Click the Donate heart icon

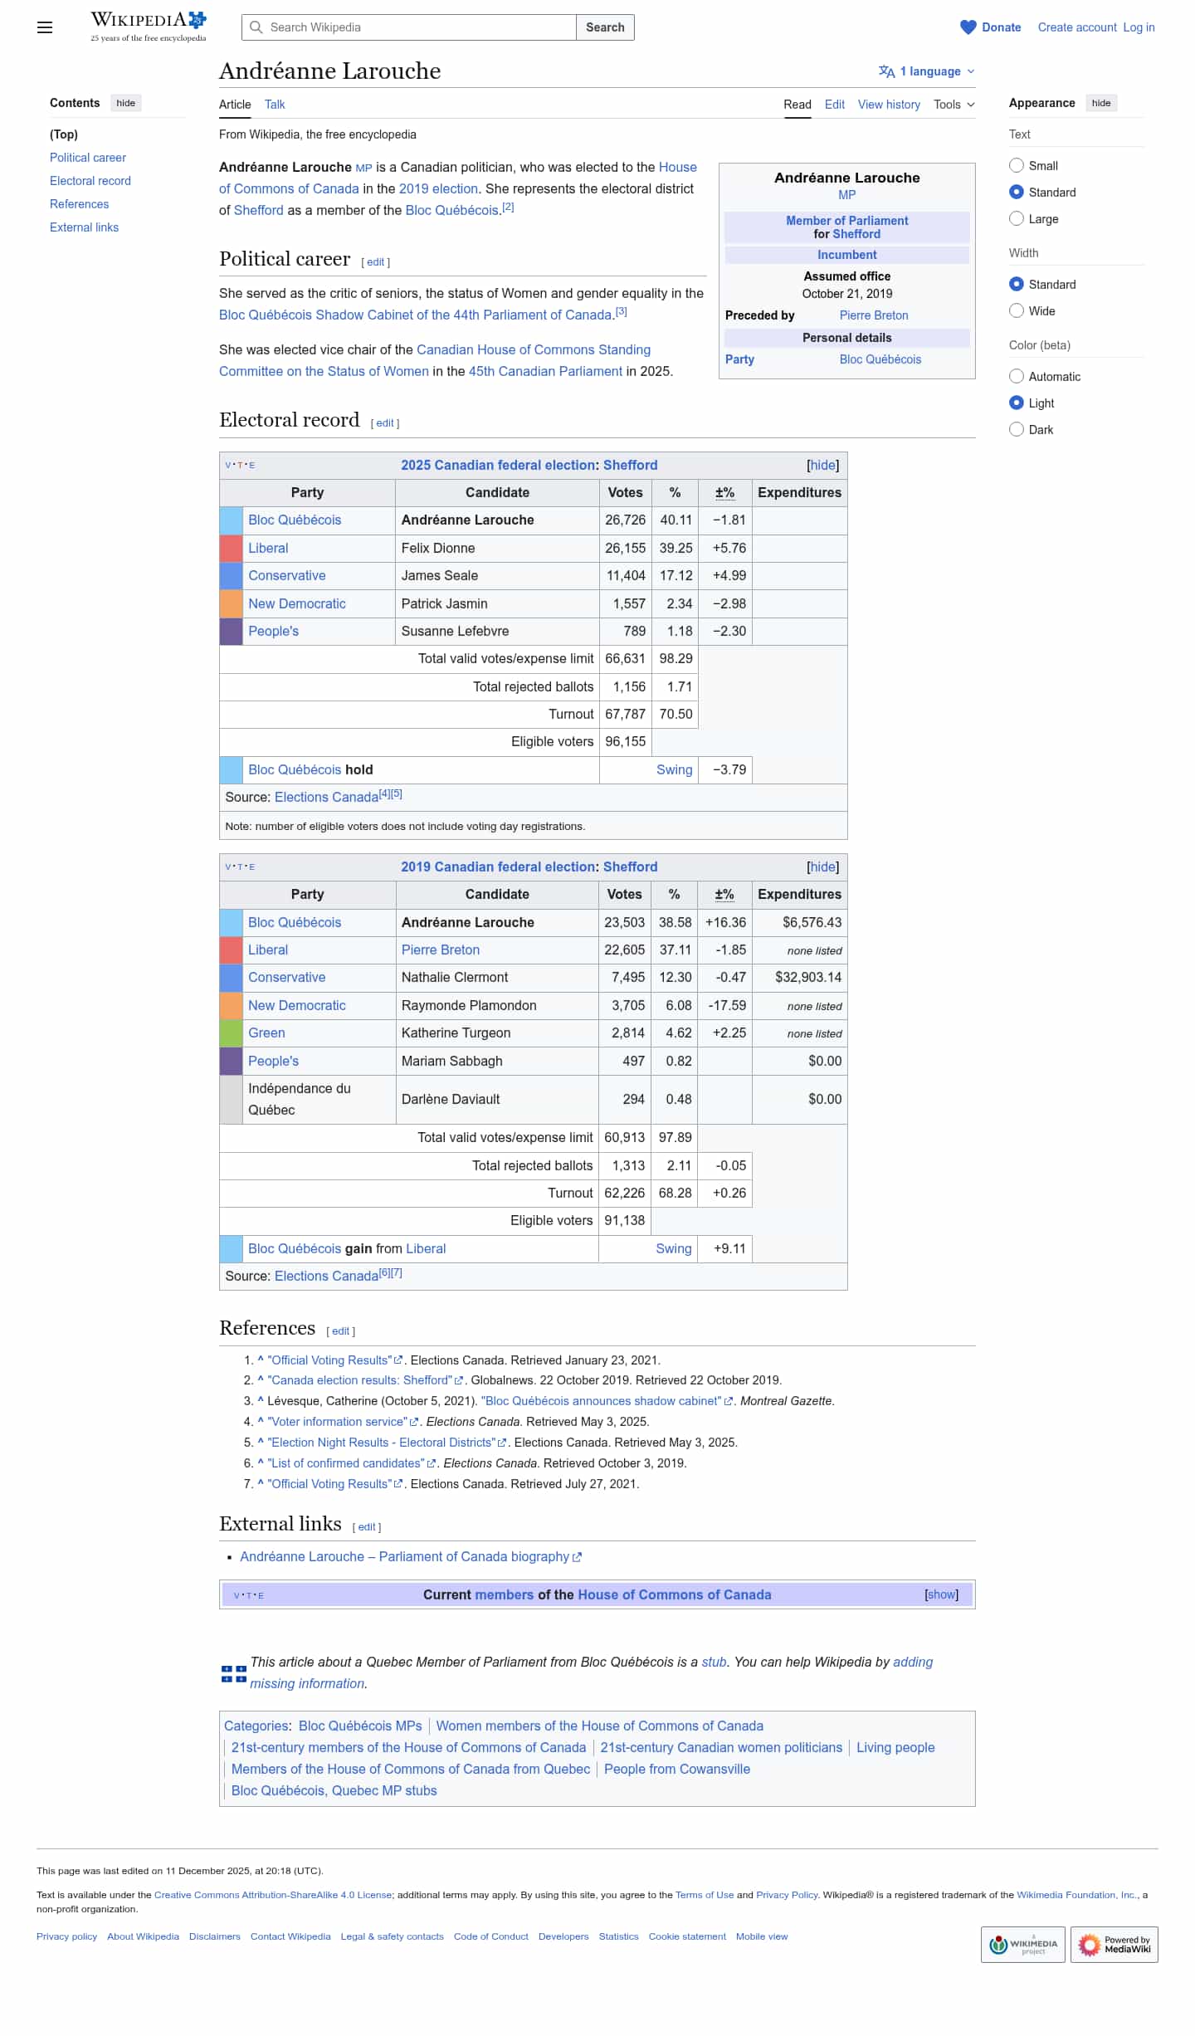(968, 27)
